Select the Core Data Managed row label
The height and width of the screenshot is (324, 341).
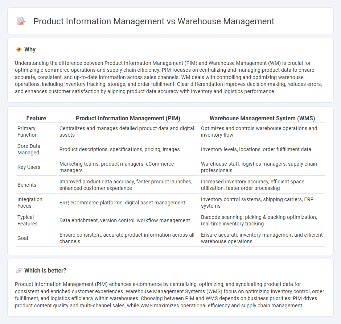pyautogui.click(x=29, y=149)
